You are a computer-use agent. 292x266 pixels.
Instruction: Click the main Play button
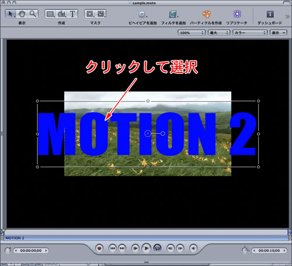pyautogui.click(x=146, y=248)
